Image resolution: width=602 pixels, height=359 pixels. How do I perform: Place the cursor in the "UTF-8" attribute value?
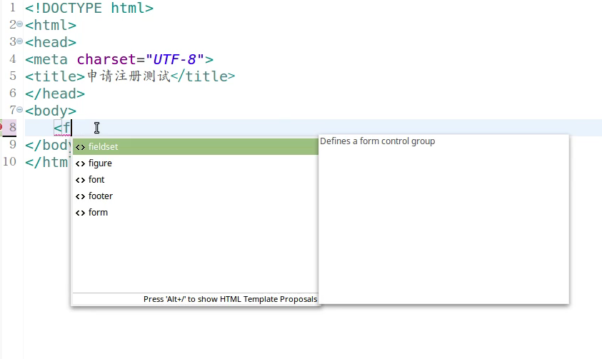[179, 59]
